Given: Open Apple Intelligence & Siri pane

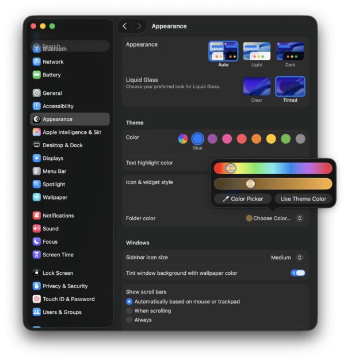Looking at the screenshot, I should [71, 132].
